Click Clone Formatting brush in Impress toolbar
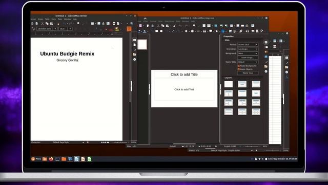This screenshot has height=185, width=328. click(174, 26)
